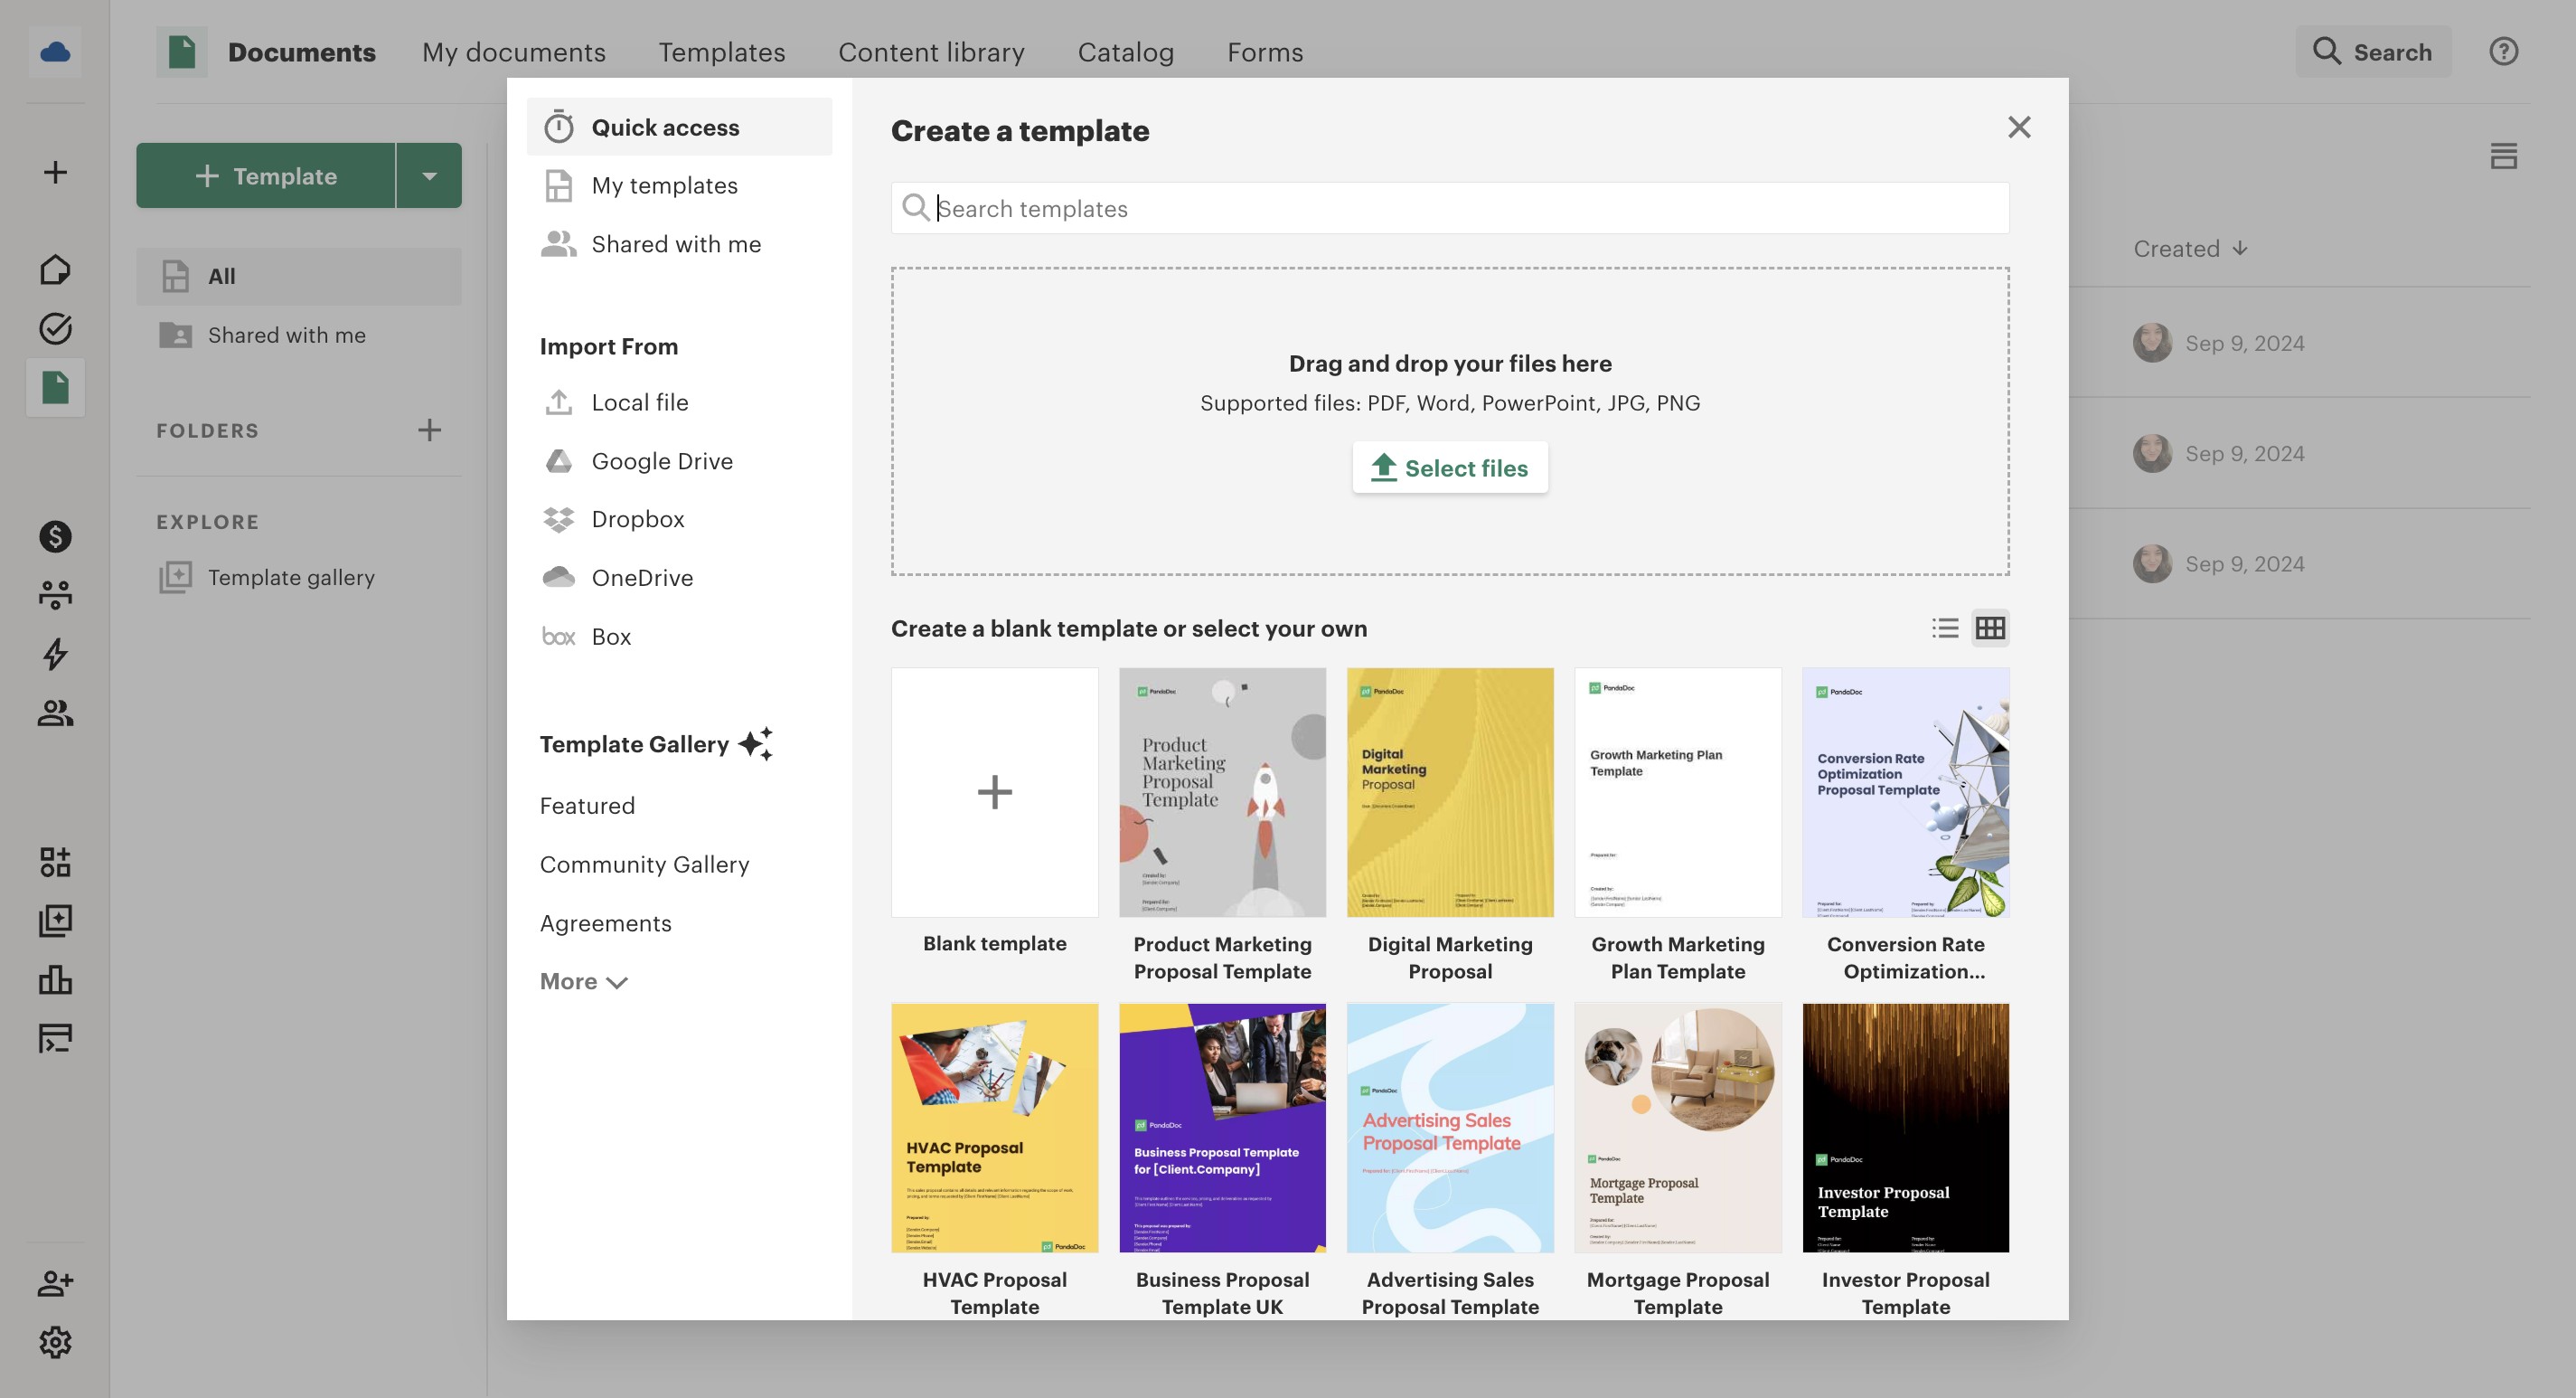Import from Google Drive
Screen dimensions: 2576x1398
pos(661,460)
